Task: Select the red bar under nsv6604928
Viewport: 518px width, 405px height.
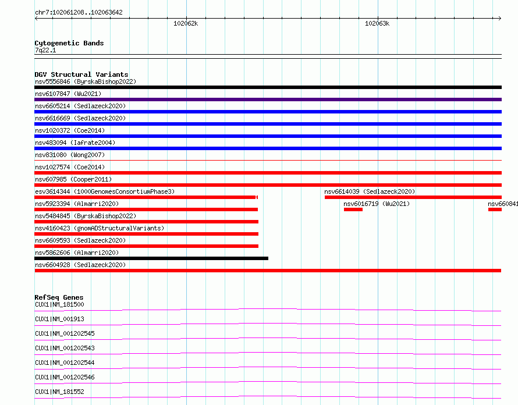Action: [268, 271]
